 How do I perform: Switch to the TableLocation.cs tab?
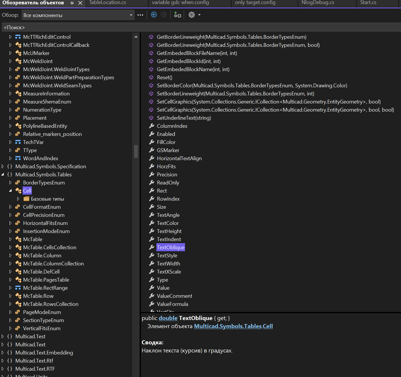[108, 3]
